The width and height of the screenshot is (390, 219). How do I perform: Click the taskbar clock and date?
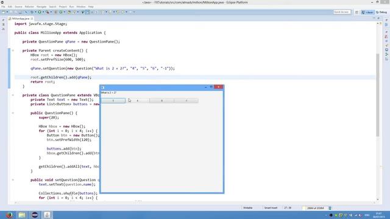(x=378, y=215)
